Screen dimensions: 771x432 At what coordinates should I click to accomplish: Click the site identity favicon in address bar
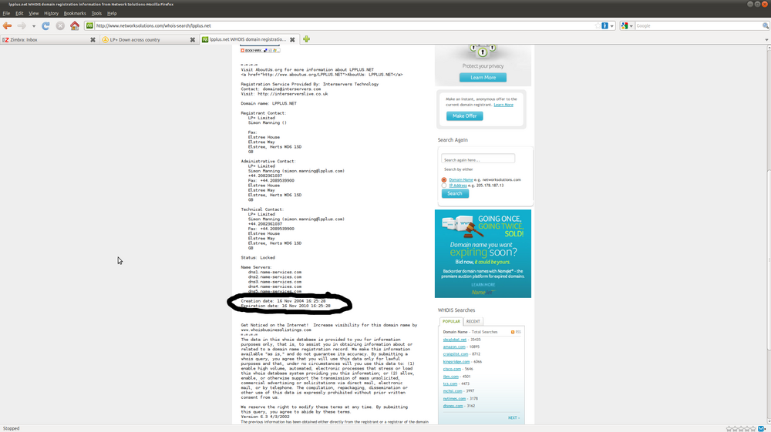pyautogui.click(x=89, y=25)
